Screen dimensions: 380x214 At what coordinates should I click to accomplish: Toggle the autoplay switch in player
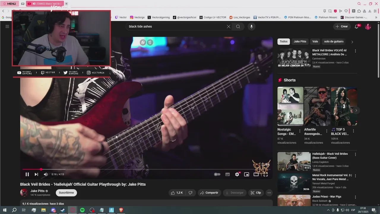click(x=217, y=174)
